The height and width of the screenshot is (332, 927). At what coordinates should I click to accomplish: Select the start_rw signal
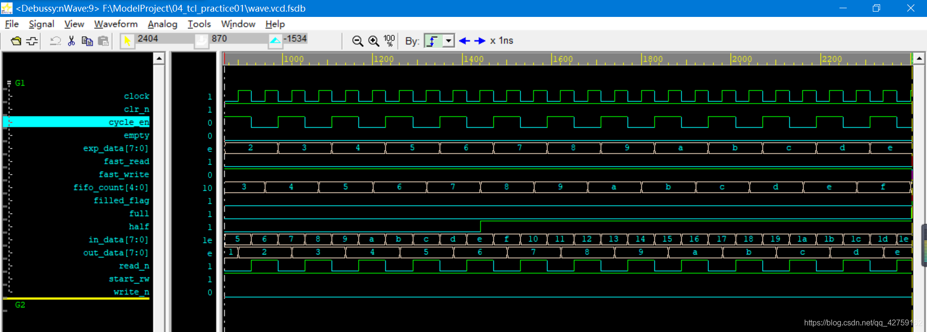tap(129, 279)
